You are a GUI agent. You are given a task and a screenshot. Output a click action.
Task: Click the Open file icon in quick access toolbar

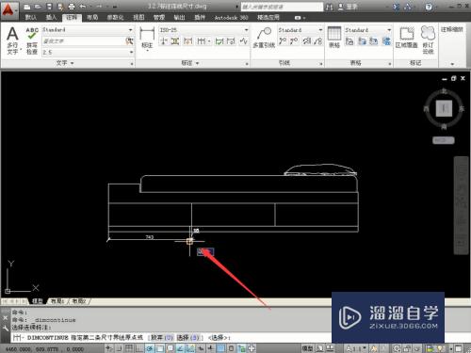pyautogui.click(x=39, y=7)
